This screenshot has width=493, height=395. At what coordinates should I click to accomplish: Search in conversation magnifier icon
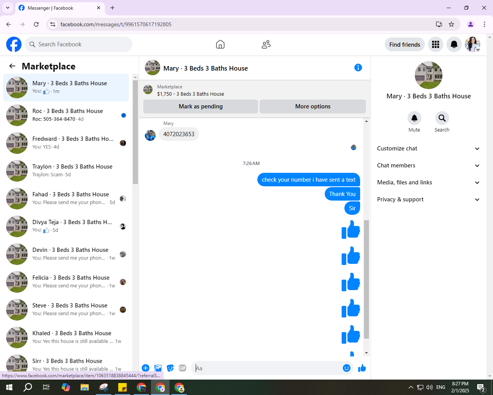coord(442,118)
